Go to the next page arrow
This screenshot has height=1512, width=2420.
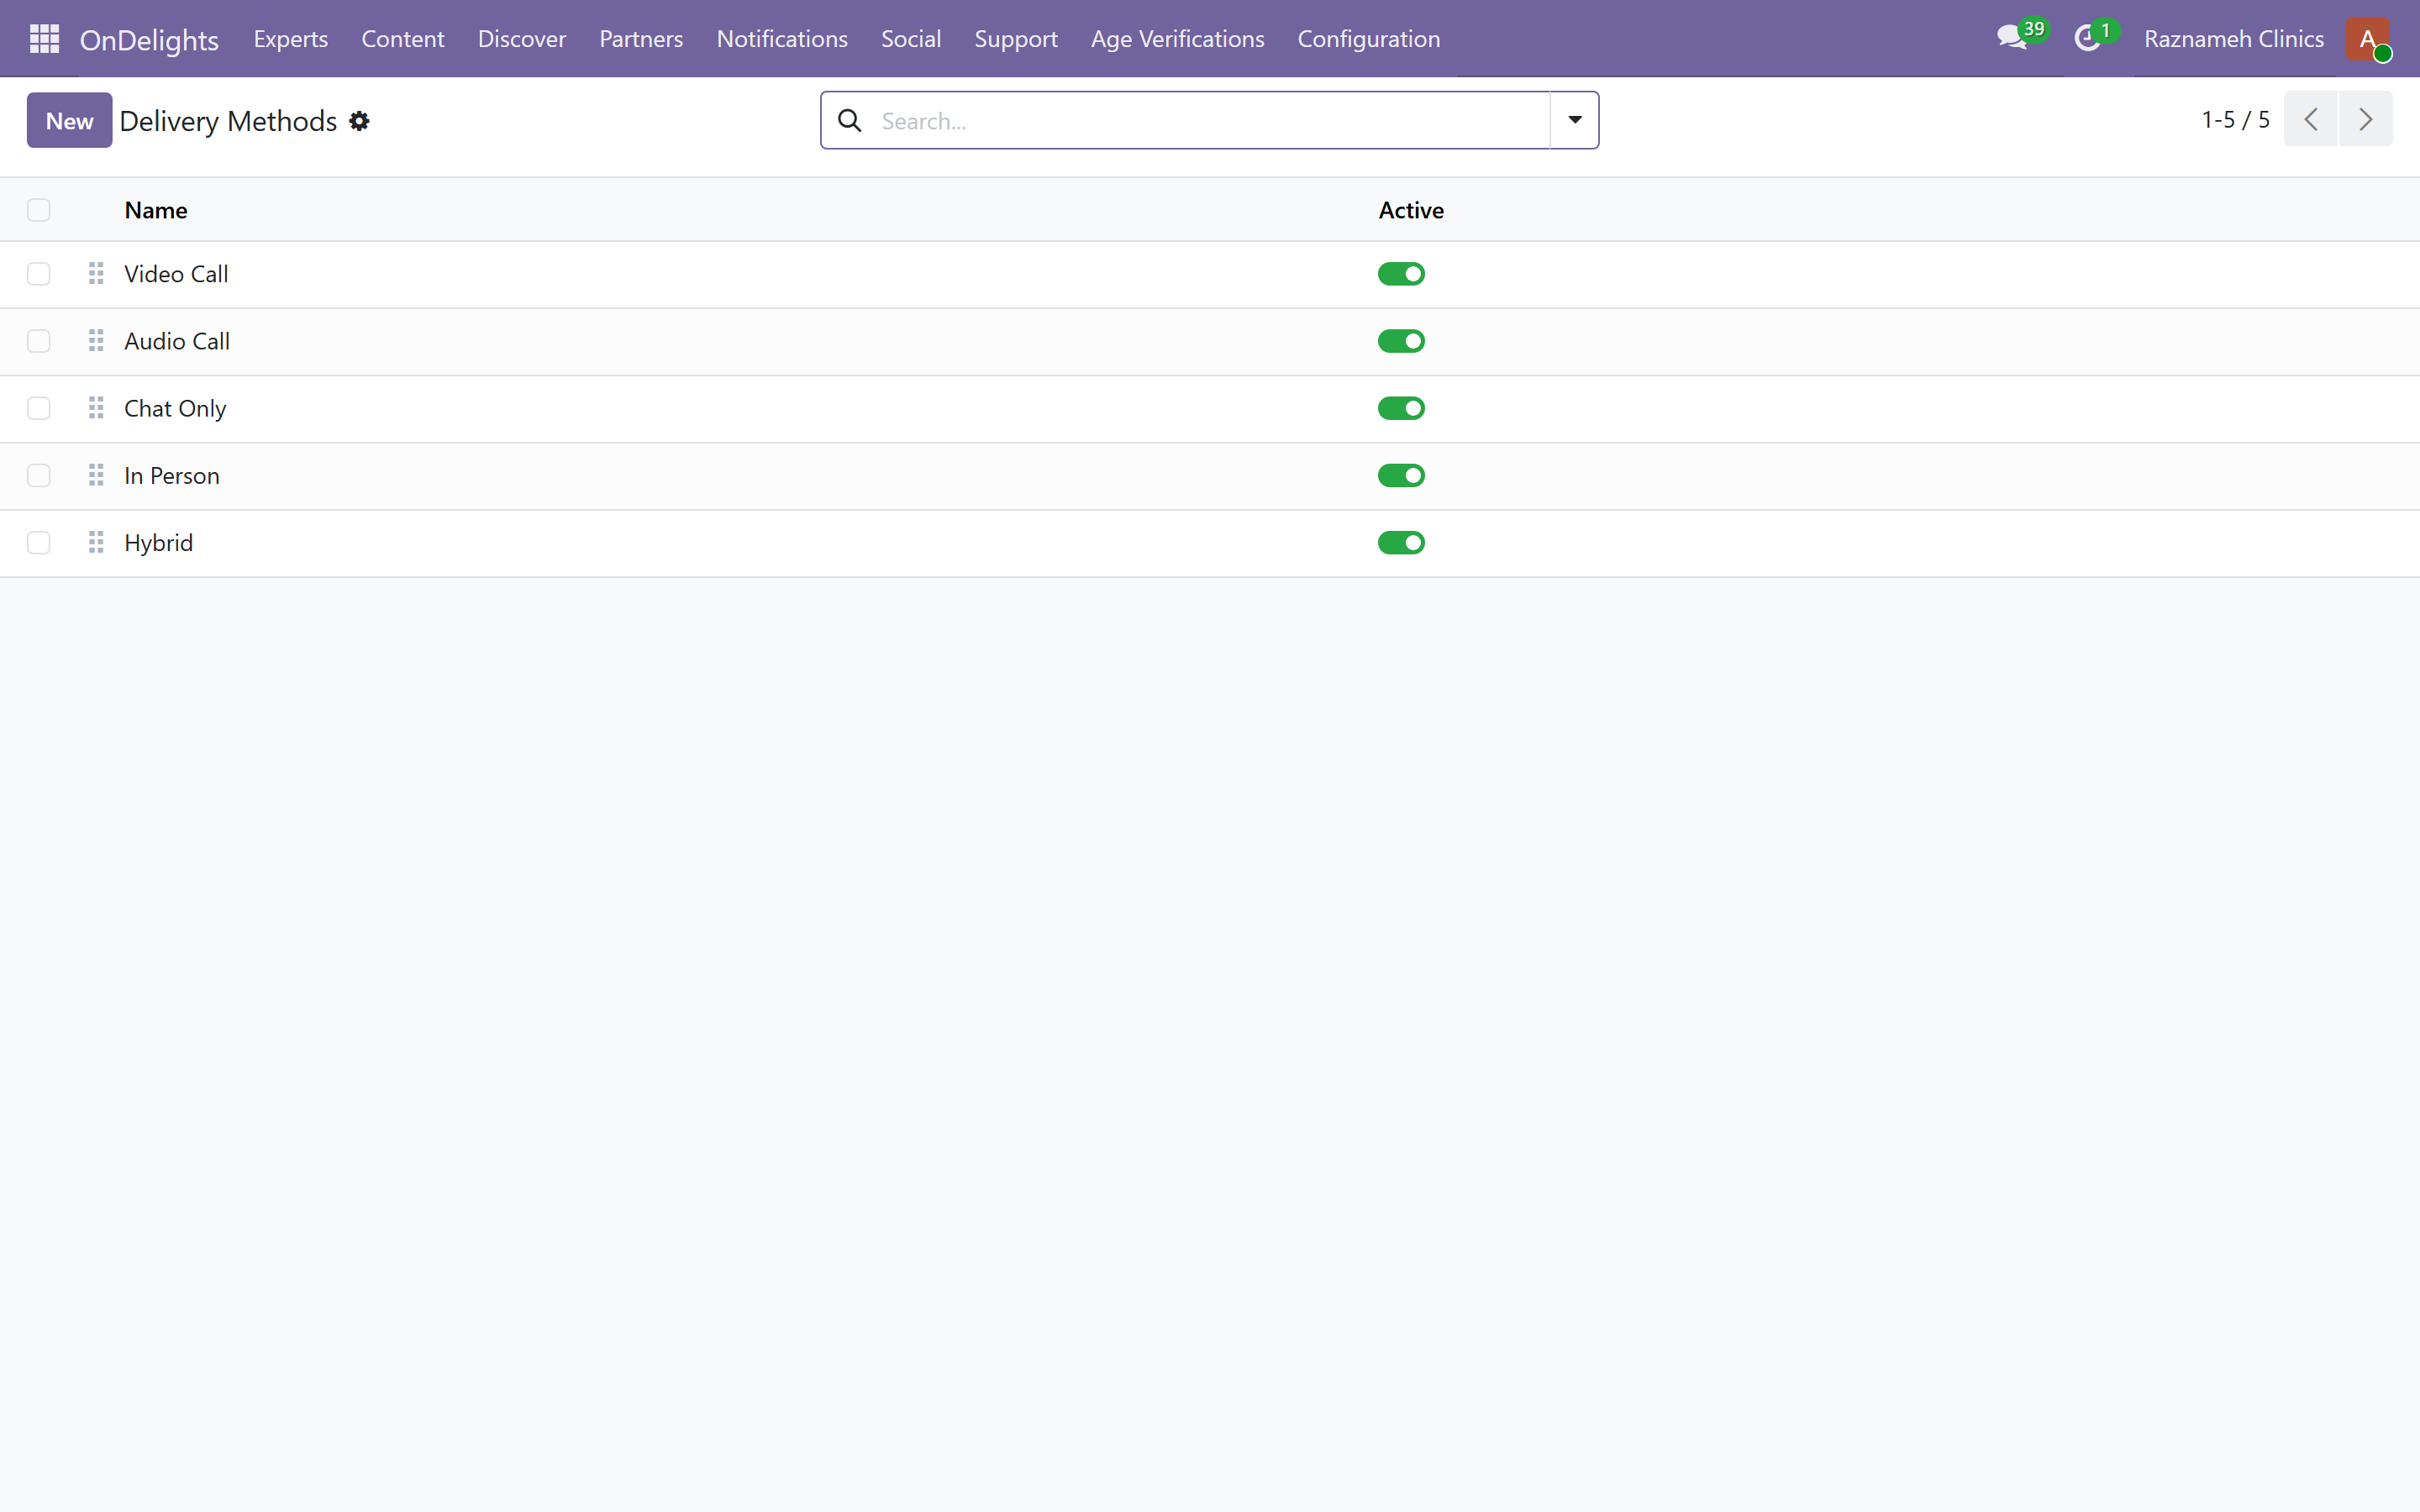coord(2365,120)
